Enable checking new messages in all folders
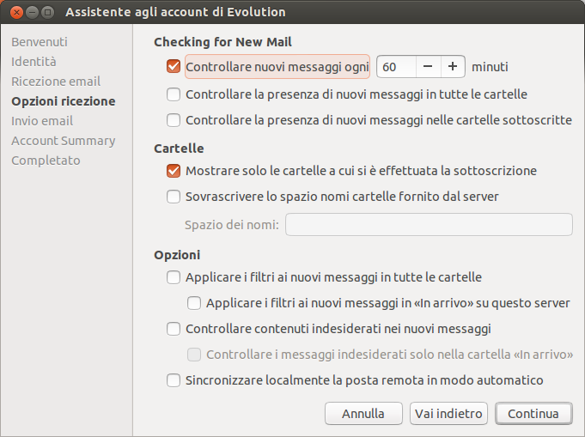This screenshot has height=437, width=585. [x=174, y=94]
